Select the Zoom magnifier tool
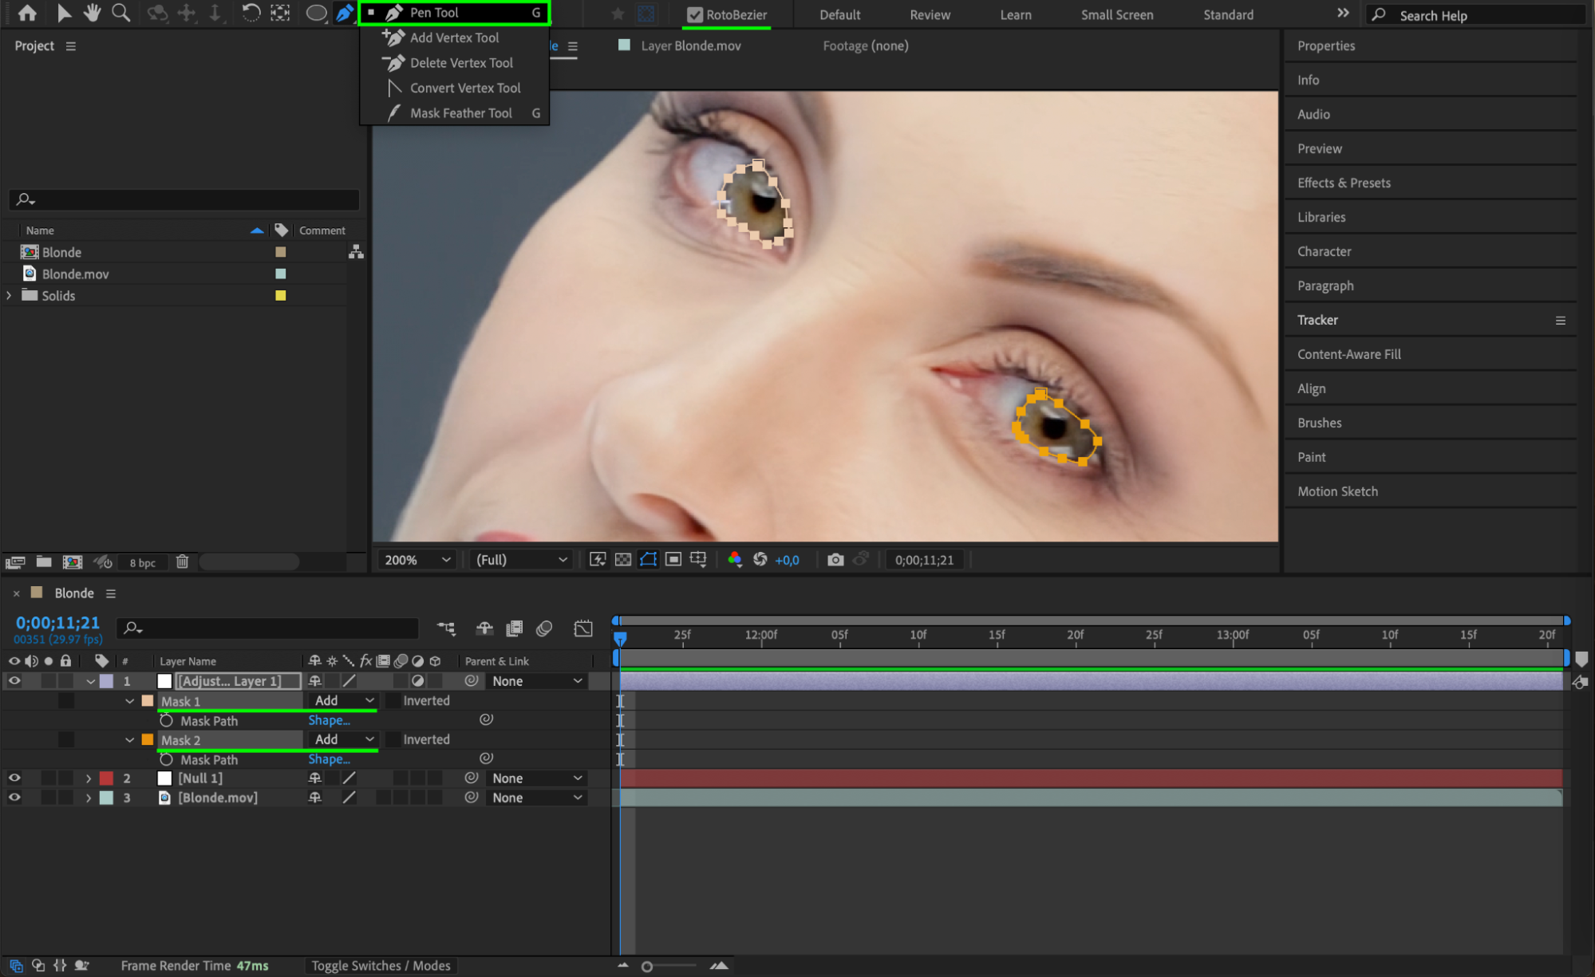Screen dimensions: 1595x977 (121, 13)
